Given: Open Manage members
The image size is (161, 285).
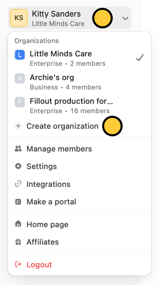Looking at the screenshot, I should click(x=79, y=149).
